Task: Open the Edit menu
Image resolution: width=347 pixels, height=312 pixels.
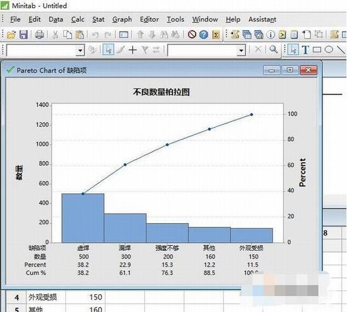Action: click(x=34, y=20)
